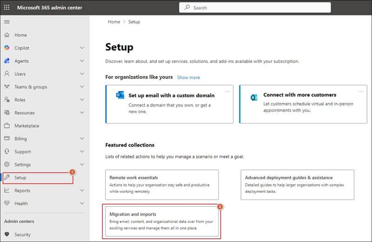
Task: Click the Reports chart icon
Action: tap(7, 190)
